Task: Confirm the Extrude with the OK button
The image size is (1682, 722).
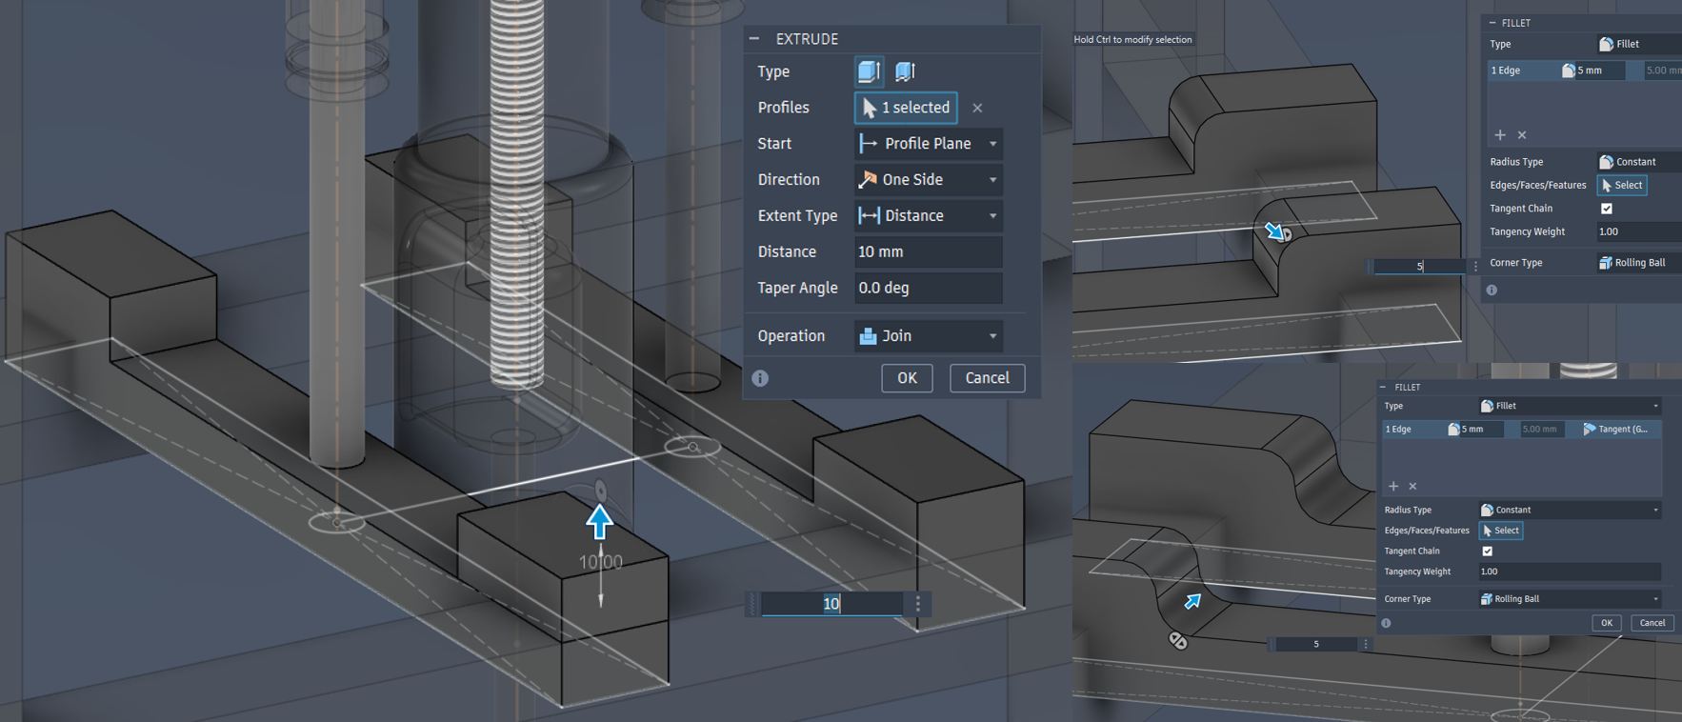Action: click(x=907, y=378)
